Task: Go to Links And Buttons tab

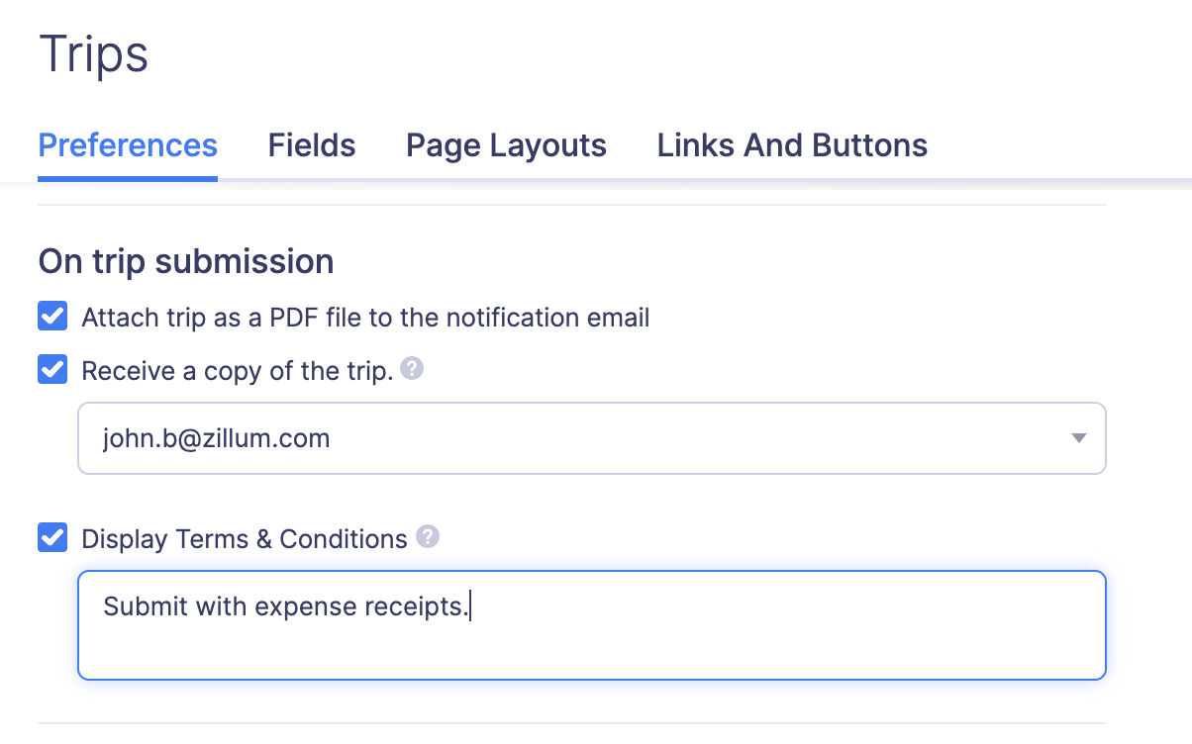Action: pyautogui.click(x=792, y=145)
